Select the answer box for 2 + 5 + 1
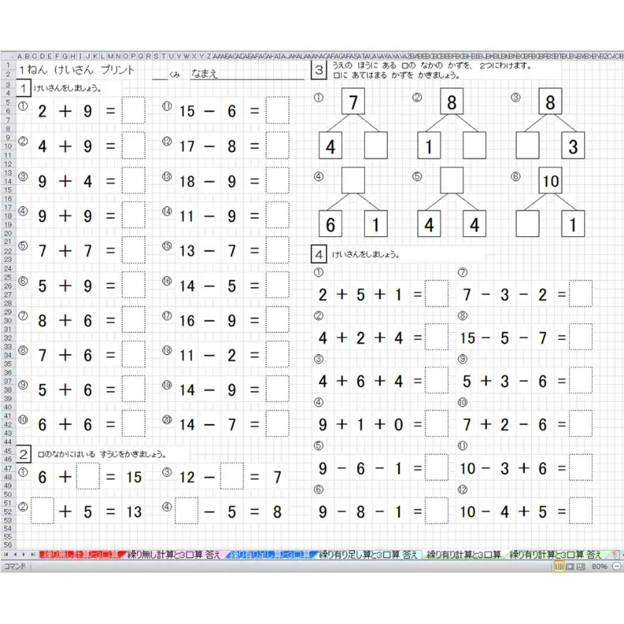This screenshot has height=624, width=624. pos(437,294)
